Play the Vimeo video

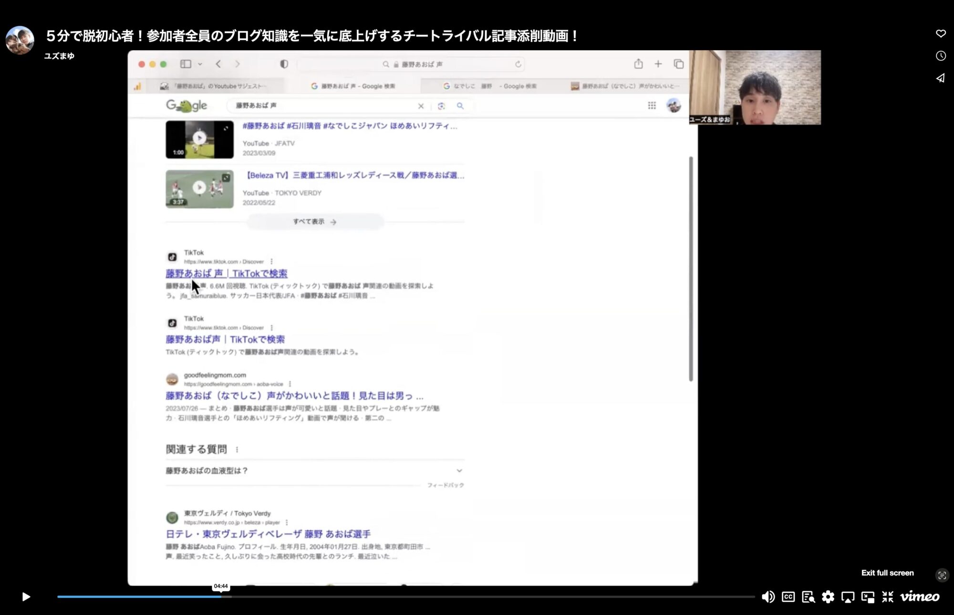point(26,596)
